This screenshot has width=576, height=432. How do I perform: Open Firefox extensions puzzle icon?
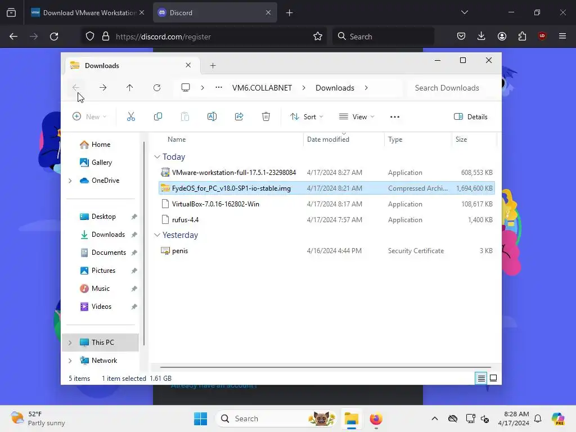[x=522, y=36]
